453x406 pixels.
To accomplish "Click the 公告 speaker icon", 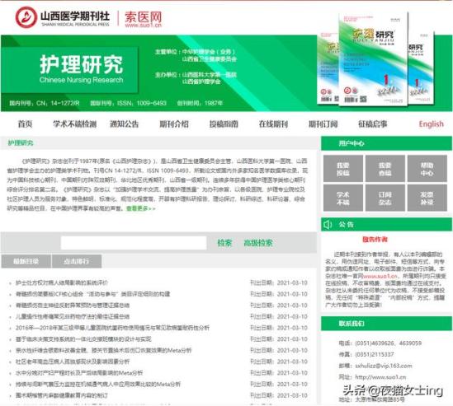I will point(328,224).
